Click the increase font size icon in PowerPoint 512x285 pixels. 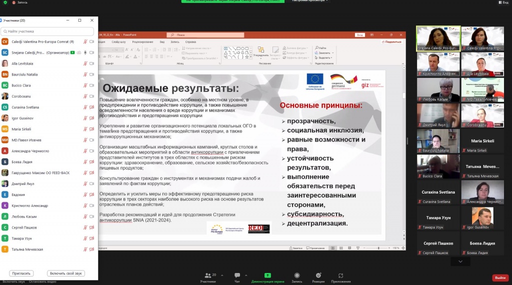(x=127, y=49)
